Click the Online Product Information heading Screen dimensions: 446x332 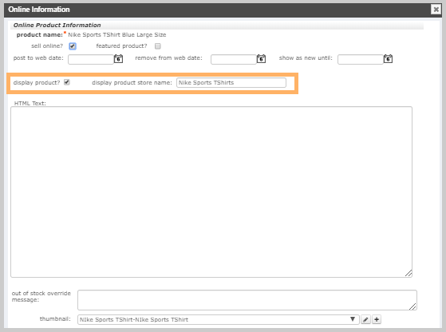tap(57, 25)
